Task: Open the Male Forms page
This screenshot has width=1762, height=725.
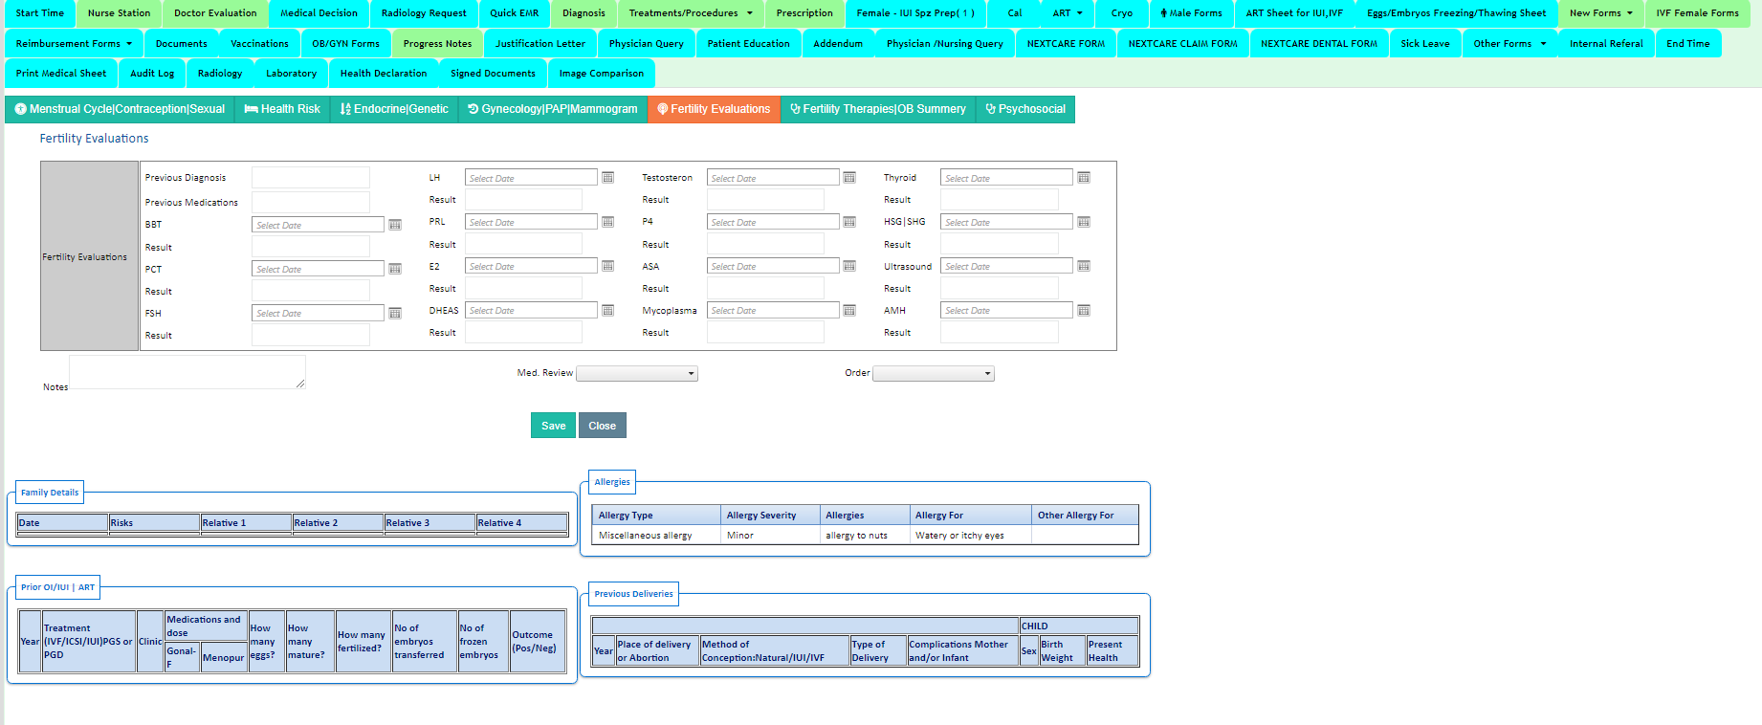Action: pyautogui.click(x=1191, y=13)
